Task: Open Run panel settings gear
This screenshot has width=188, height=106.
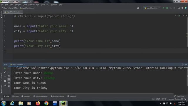Action: coord(182,64)
